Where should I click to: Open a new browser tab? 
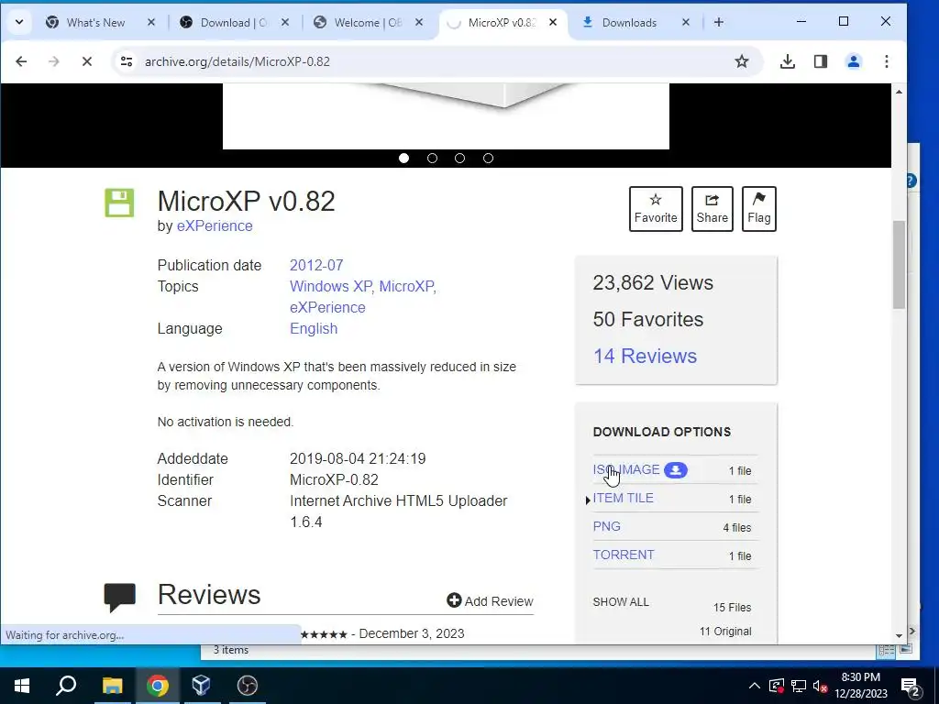point(719,22)
